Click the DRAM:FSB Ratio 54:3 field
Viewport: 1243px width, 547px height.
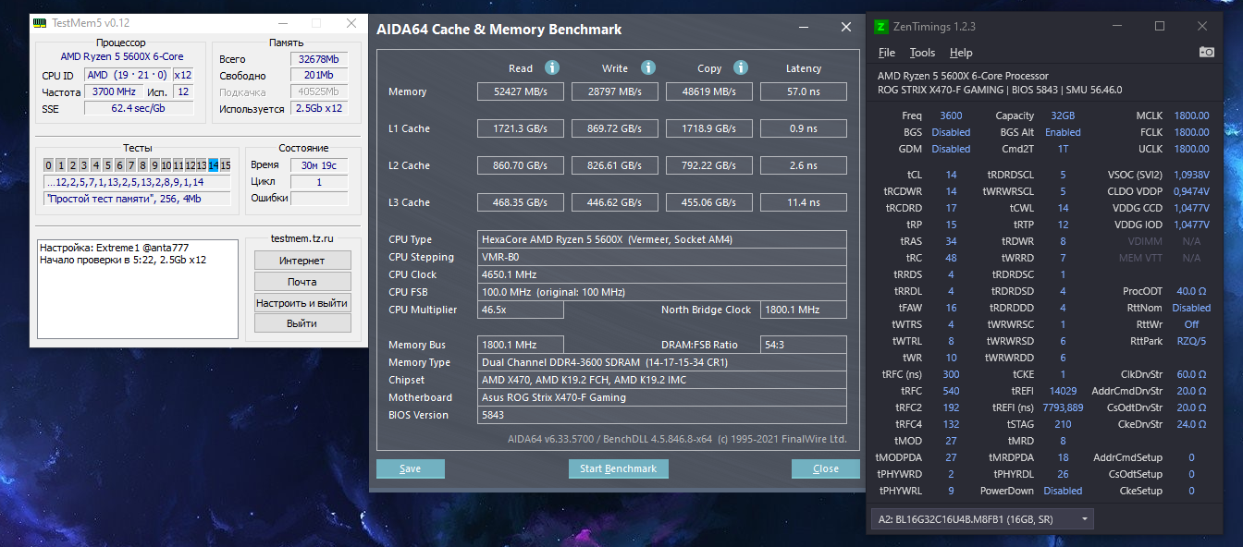(804, 345)
